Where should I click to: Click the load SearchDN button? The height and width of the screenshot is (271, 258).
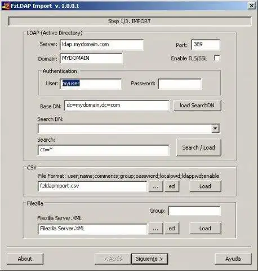coord(197,106)
